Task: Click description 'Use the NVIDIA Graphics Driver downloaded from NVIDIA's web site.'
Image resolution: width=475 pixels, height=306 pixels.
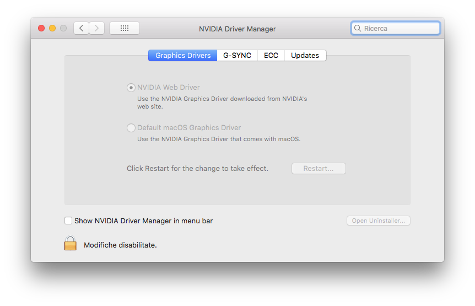Action: (222, 103)
